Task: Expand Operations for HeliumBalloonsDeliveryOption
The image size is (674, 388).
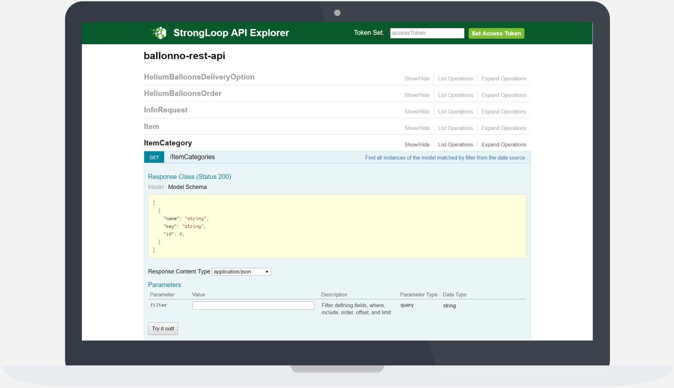Action: (x=504, y=79)
